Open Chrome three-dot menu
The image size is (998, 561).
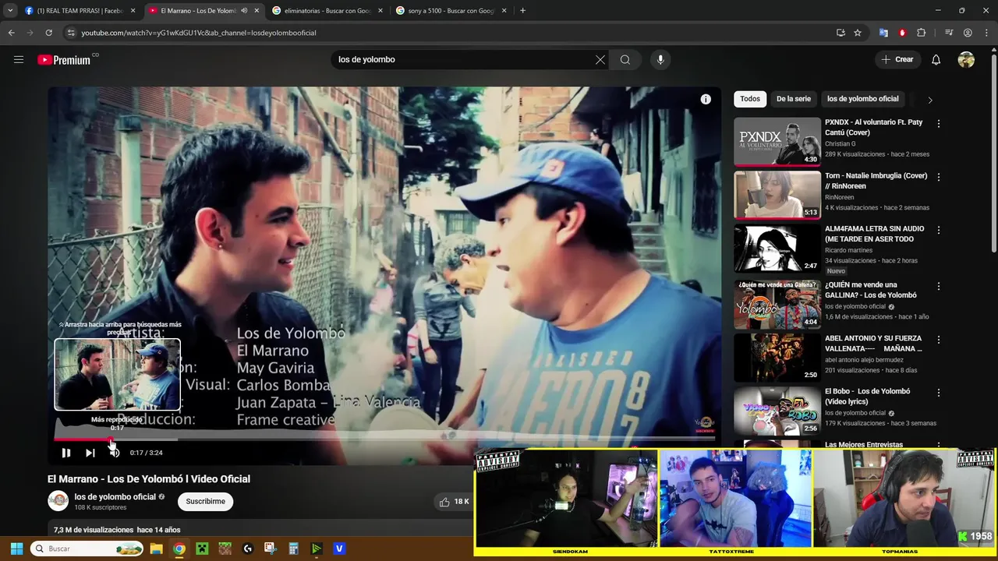(x=986, y=33)
